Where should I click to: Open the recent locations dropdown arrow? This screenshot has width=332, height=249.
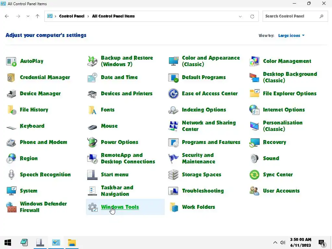tap(28, 16)
